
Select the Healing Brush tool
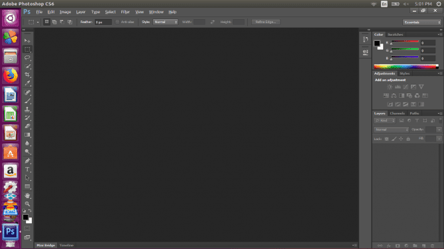click(27, 92)
